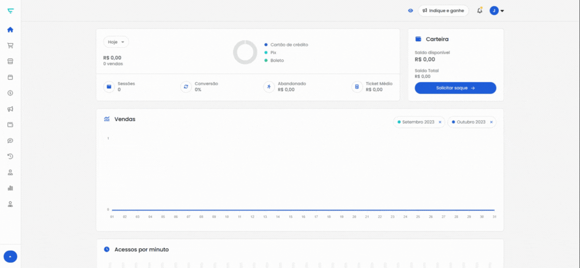Image resolution: width=580 pixels, height=268 pixels.
Task: Toggle the Cartão de crédito legend item
Action: click(286, 44)
